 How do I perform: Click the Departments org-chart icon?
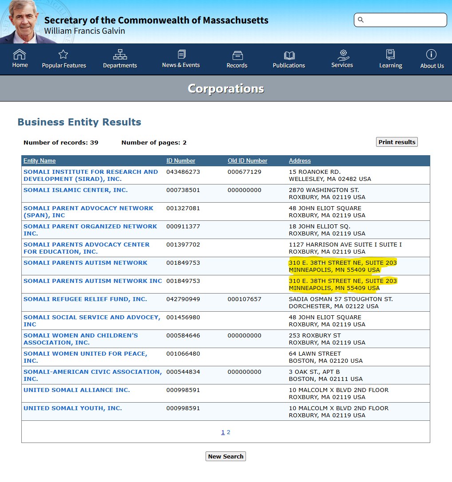120,55
